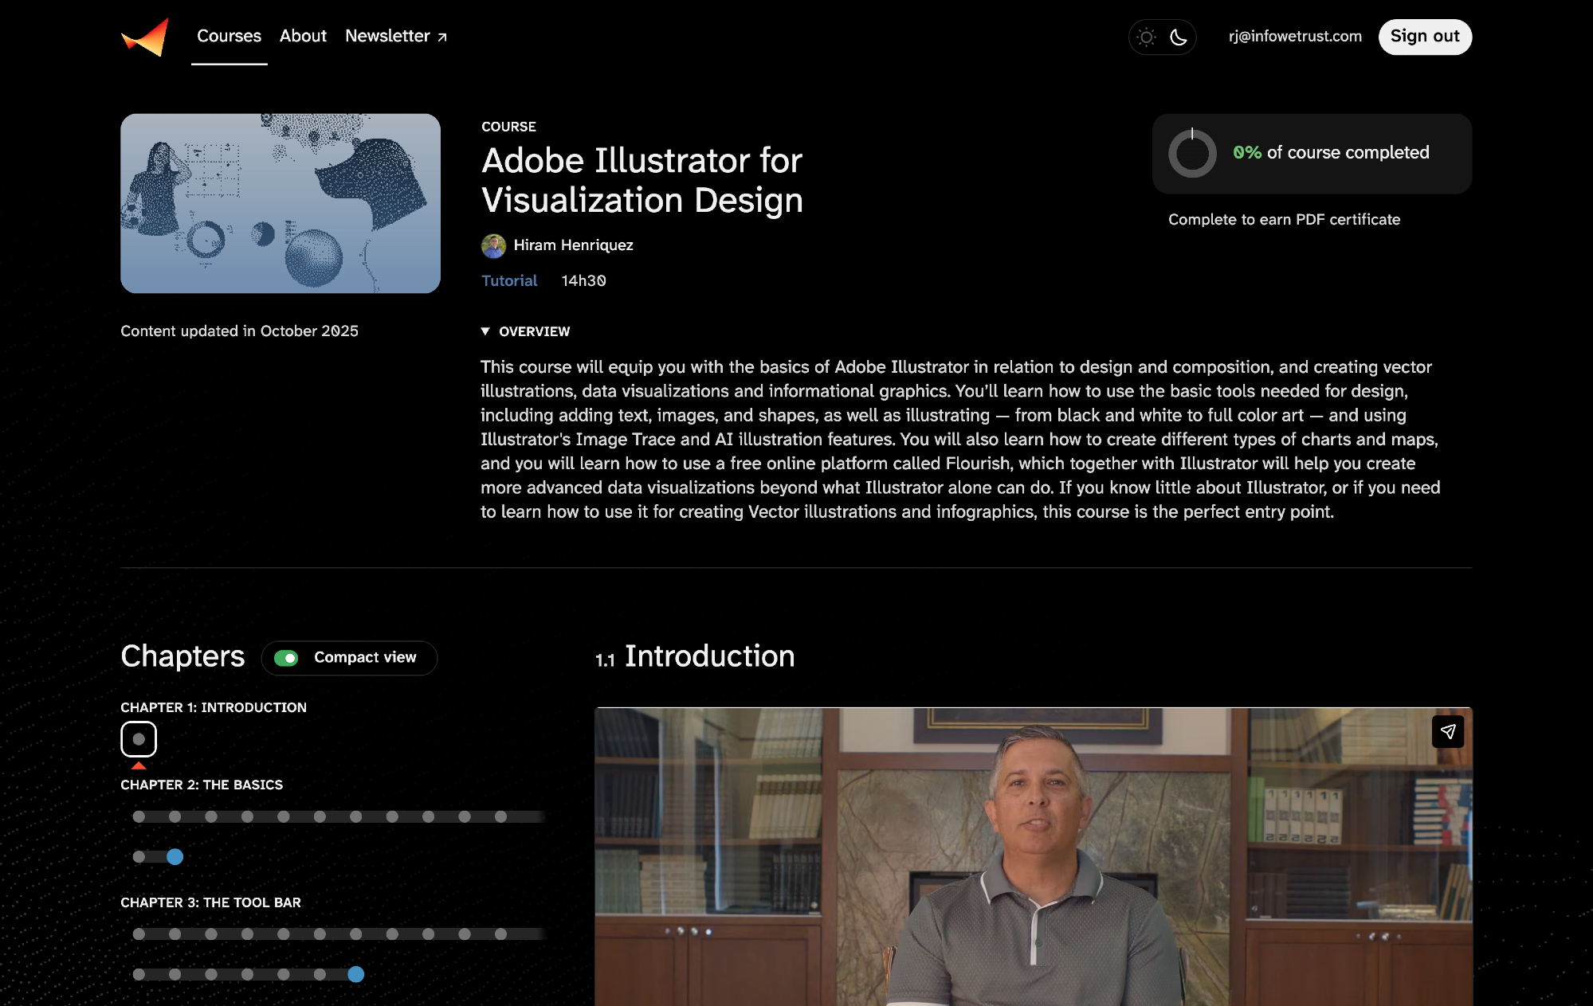This screenshot has height=1006, width=1593.
Task: Switch to dark mode moon icon
Action: [x=1179, y=37]
